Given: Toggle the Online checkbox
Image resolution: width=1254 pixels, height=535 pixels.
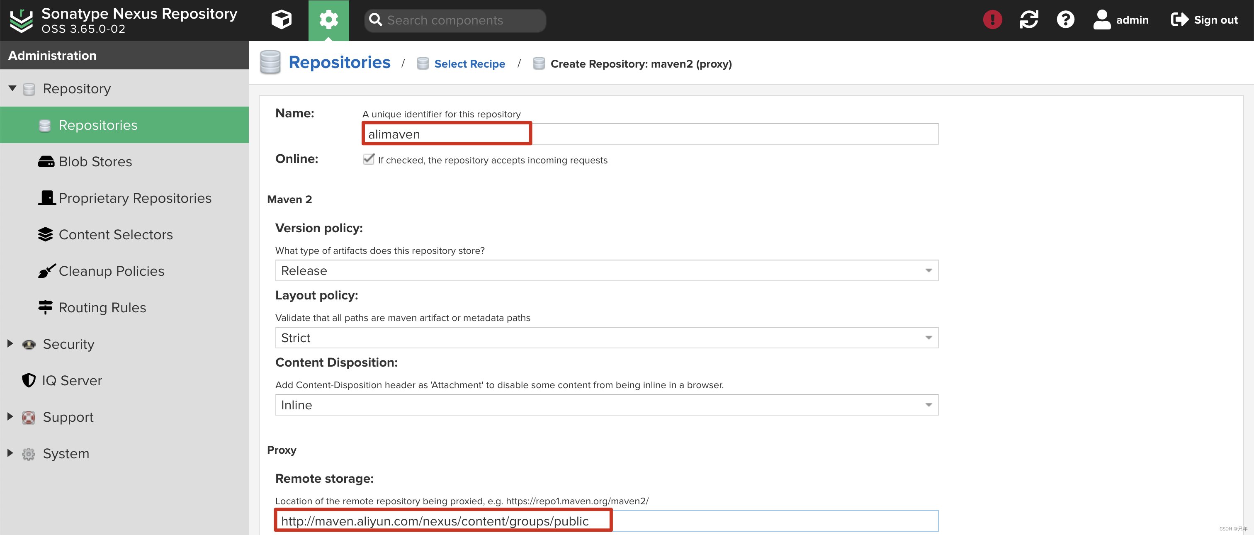Looking at the screenshot, I should (x=369, y=159).
